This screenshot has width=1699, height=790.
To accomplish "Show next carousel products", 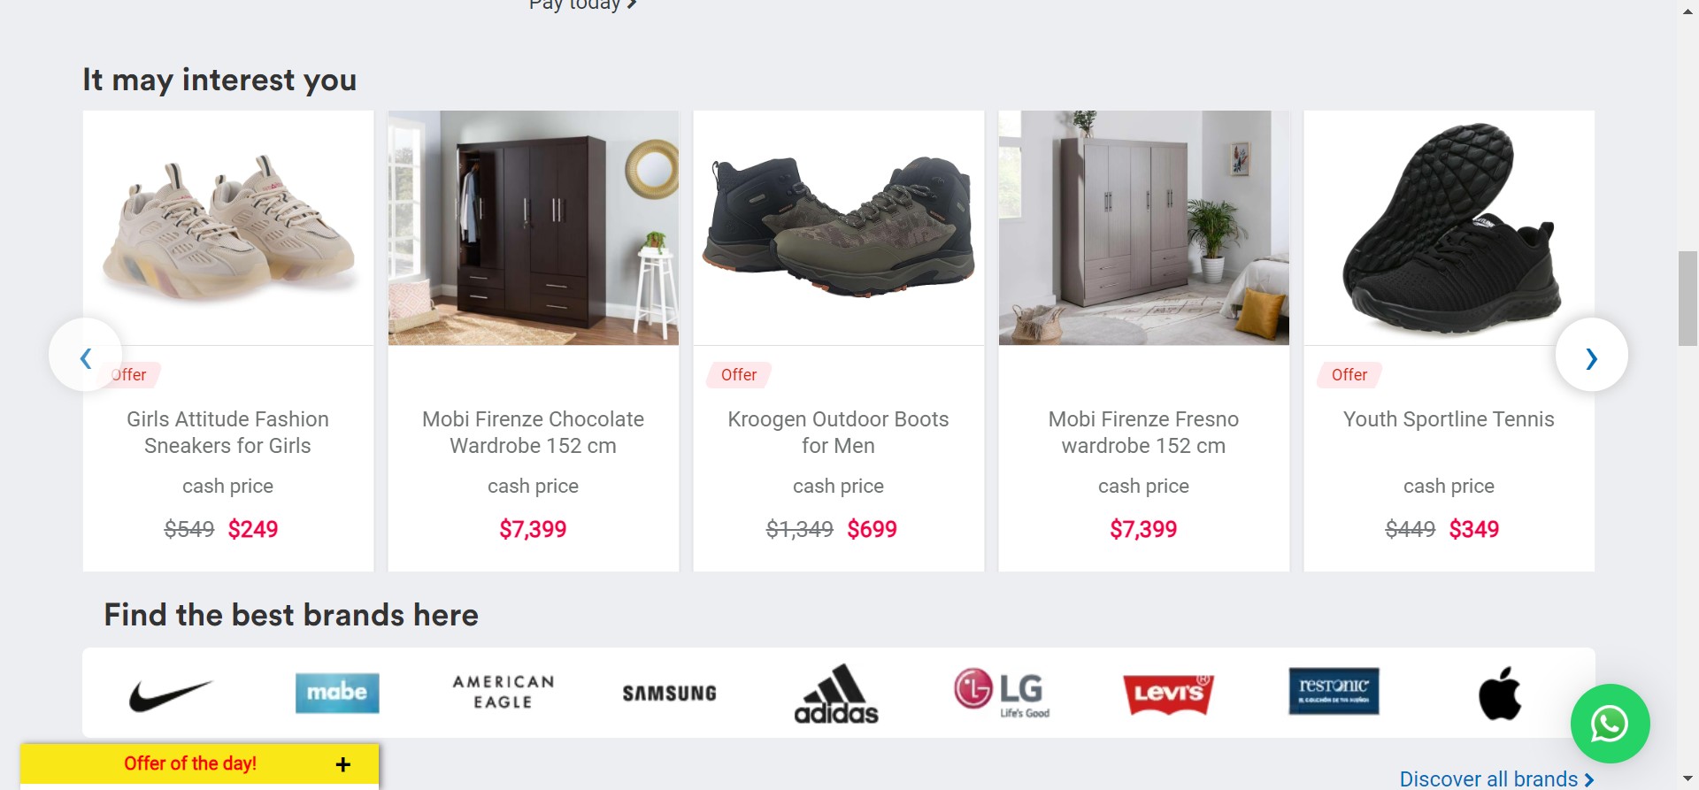I will point(1591,356).
